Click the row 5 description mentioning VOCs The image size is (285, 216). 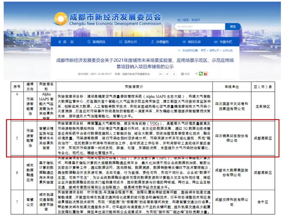(x=134, y=138)
